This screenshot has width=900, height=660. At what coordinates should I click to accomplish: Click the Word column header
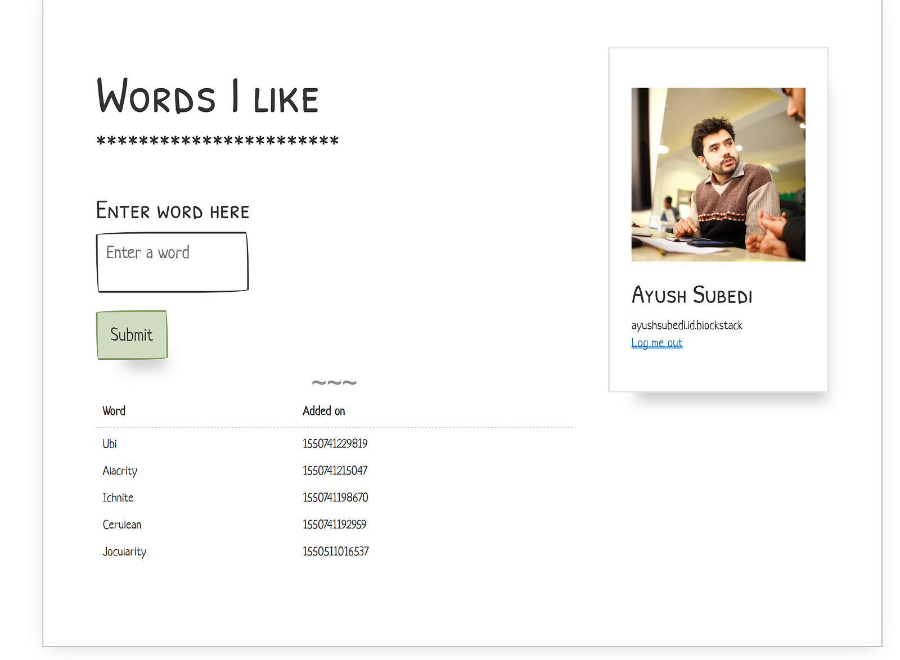114,411
